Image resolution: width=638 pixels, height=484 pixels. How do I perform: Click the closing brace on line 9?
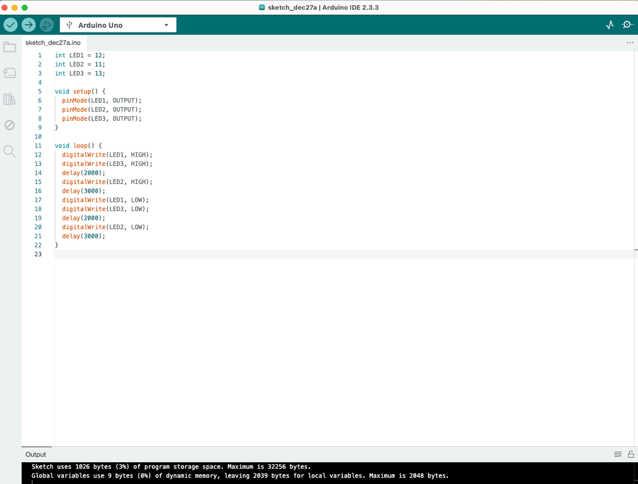coord(56,127)
